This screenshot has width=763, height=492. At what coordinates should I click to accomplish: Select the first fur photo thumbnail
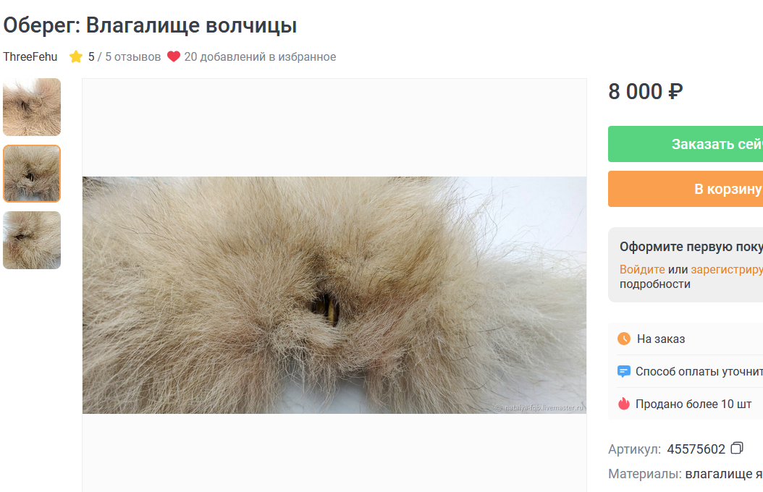click(x=32, y=107)
